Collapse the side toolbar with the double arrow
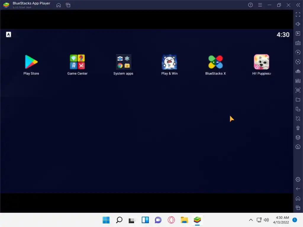 point(298,5)
